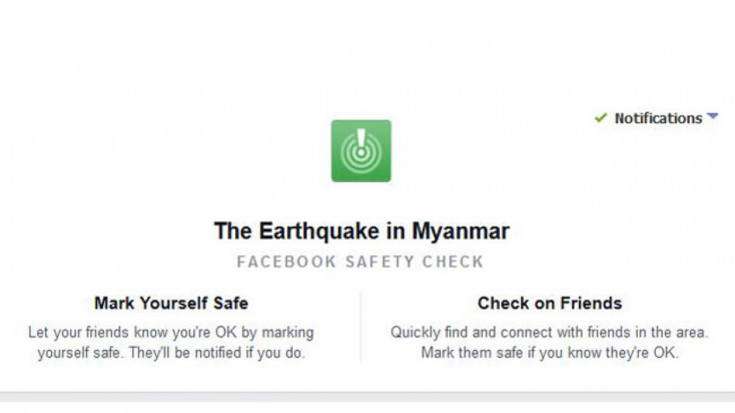
Task: Choose the Mark Yourself Safe heading
Action: tap(171, 303)
